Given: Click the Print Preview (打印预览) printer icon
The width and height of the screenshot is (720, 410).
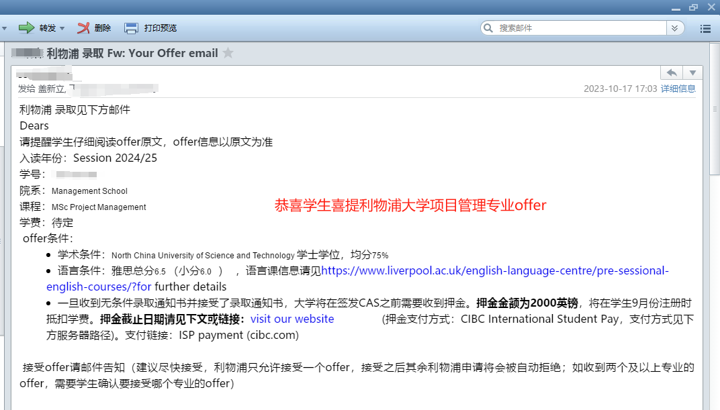Looking at the screenshot, I should point(131,28).
